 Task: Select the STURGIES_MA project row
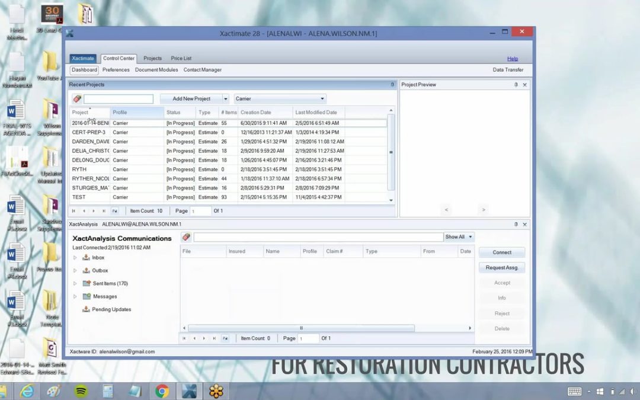pyautogui.click(x=228, y=188)
